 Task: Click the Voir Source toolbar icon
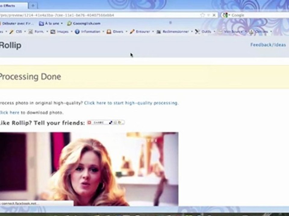[x=220, y=32]
